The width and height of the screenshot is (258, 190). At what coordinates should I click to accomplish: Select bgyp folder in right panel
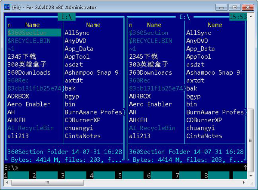pos(193,97)
